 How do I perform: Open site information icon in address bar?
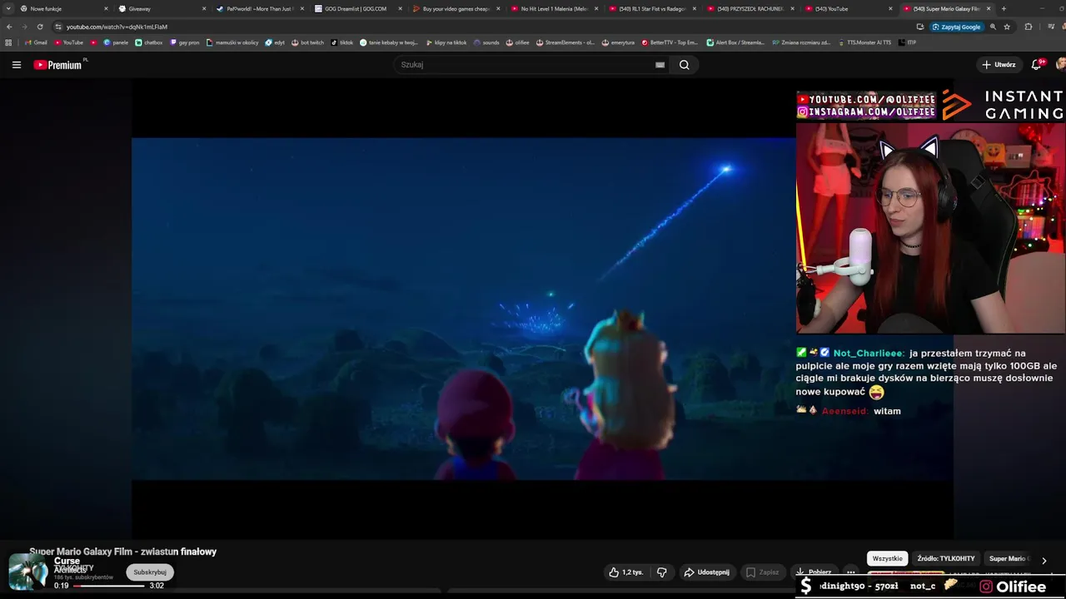(x=57, y=27)
